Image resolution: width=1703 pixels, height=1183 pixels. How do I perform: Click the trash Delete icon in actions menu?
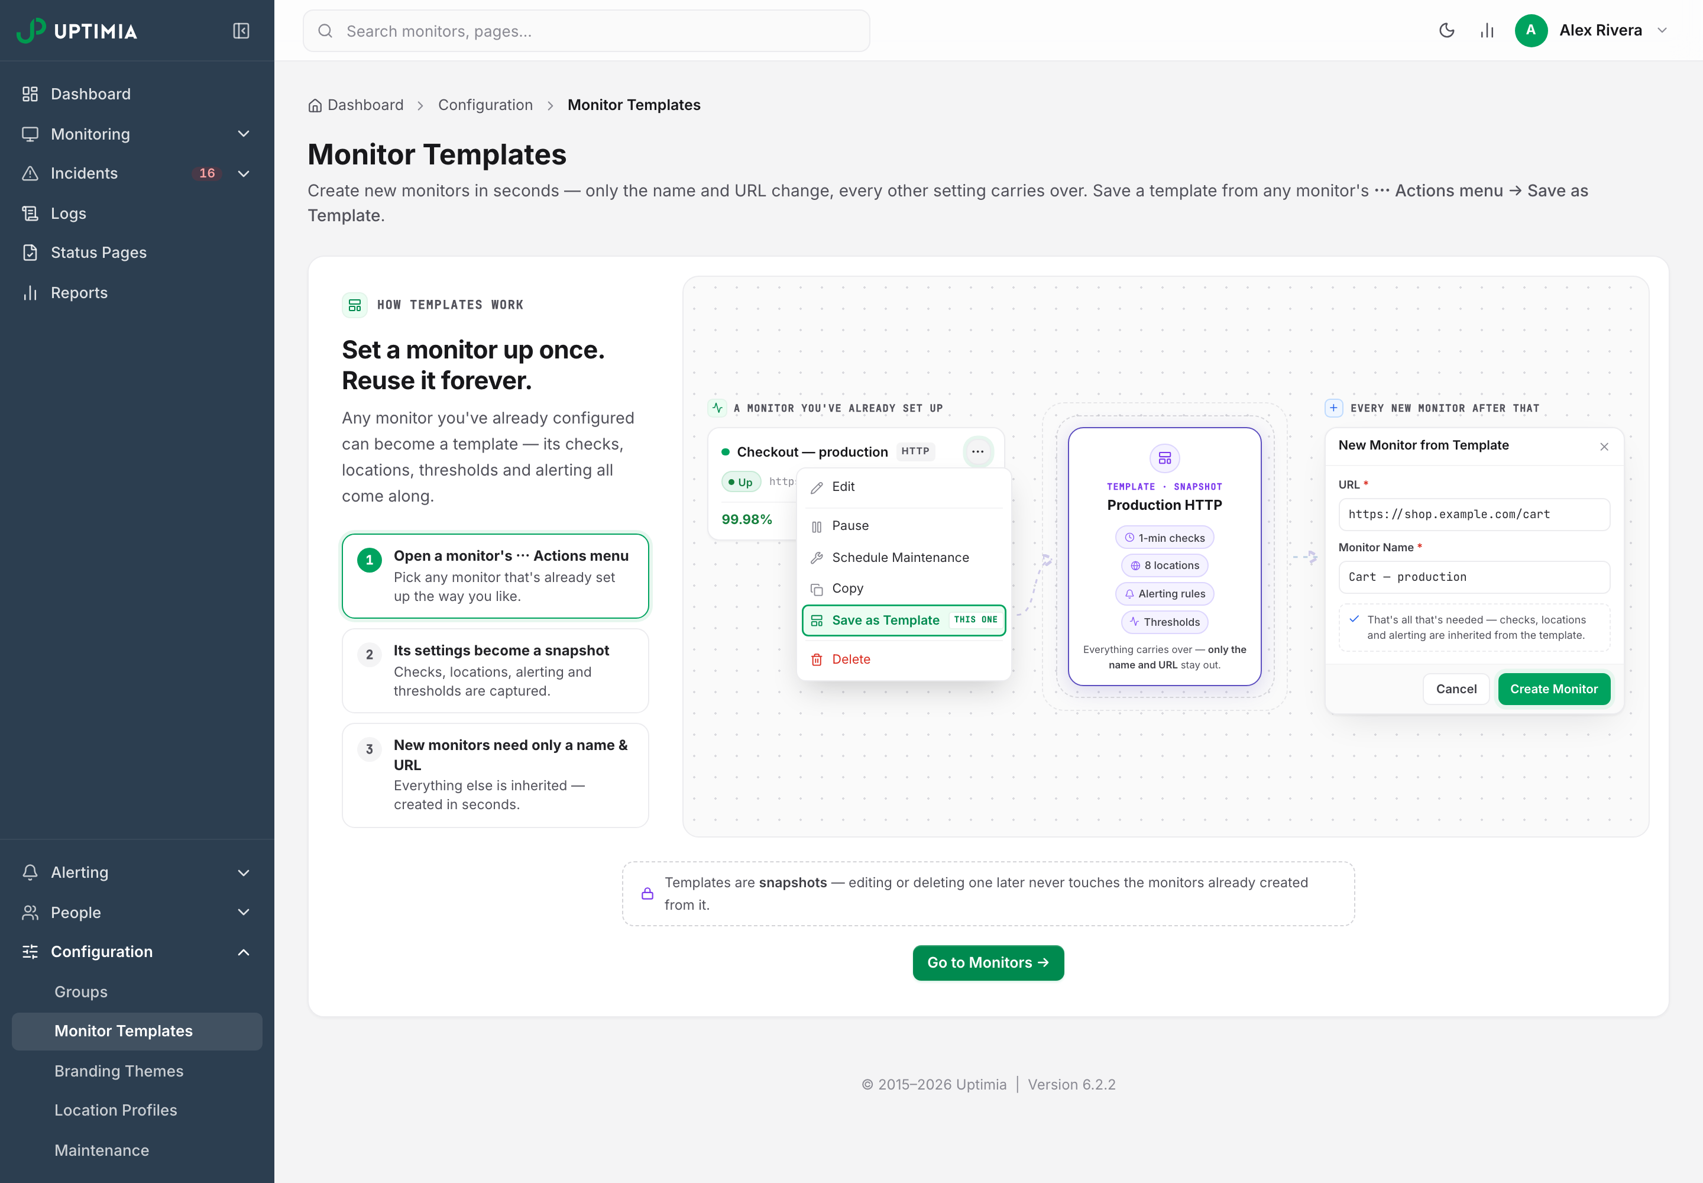(817, 660)
